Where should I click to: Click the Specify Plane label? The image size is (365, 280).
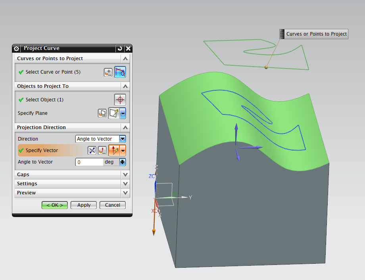pyautogui.click(x=33, y=113)
